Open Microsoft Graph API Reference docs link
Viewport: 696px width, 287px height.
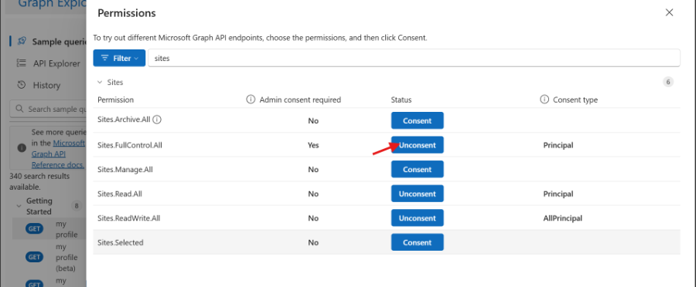point(58,154)
